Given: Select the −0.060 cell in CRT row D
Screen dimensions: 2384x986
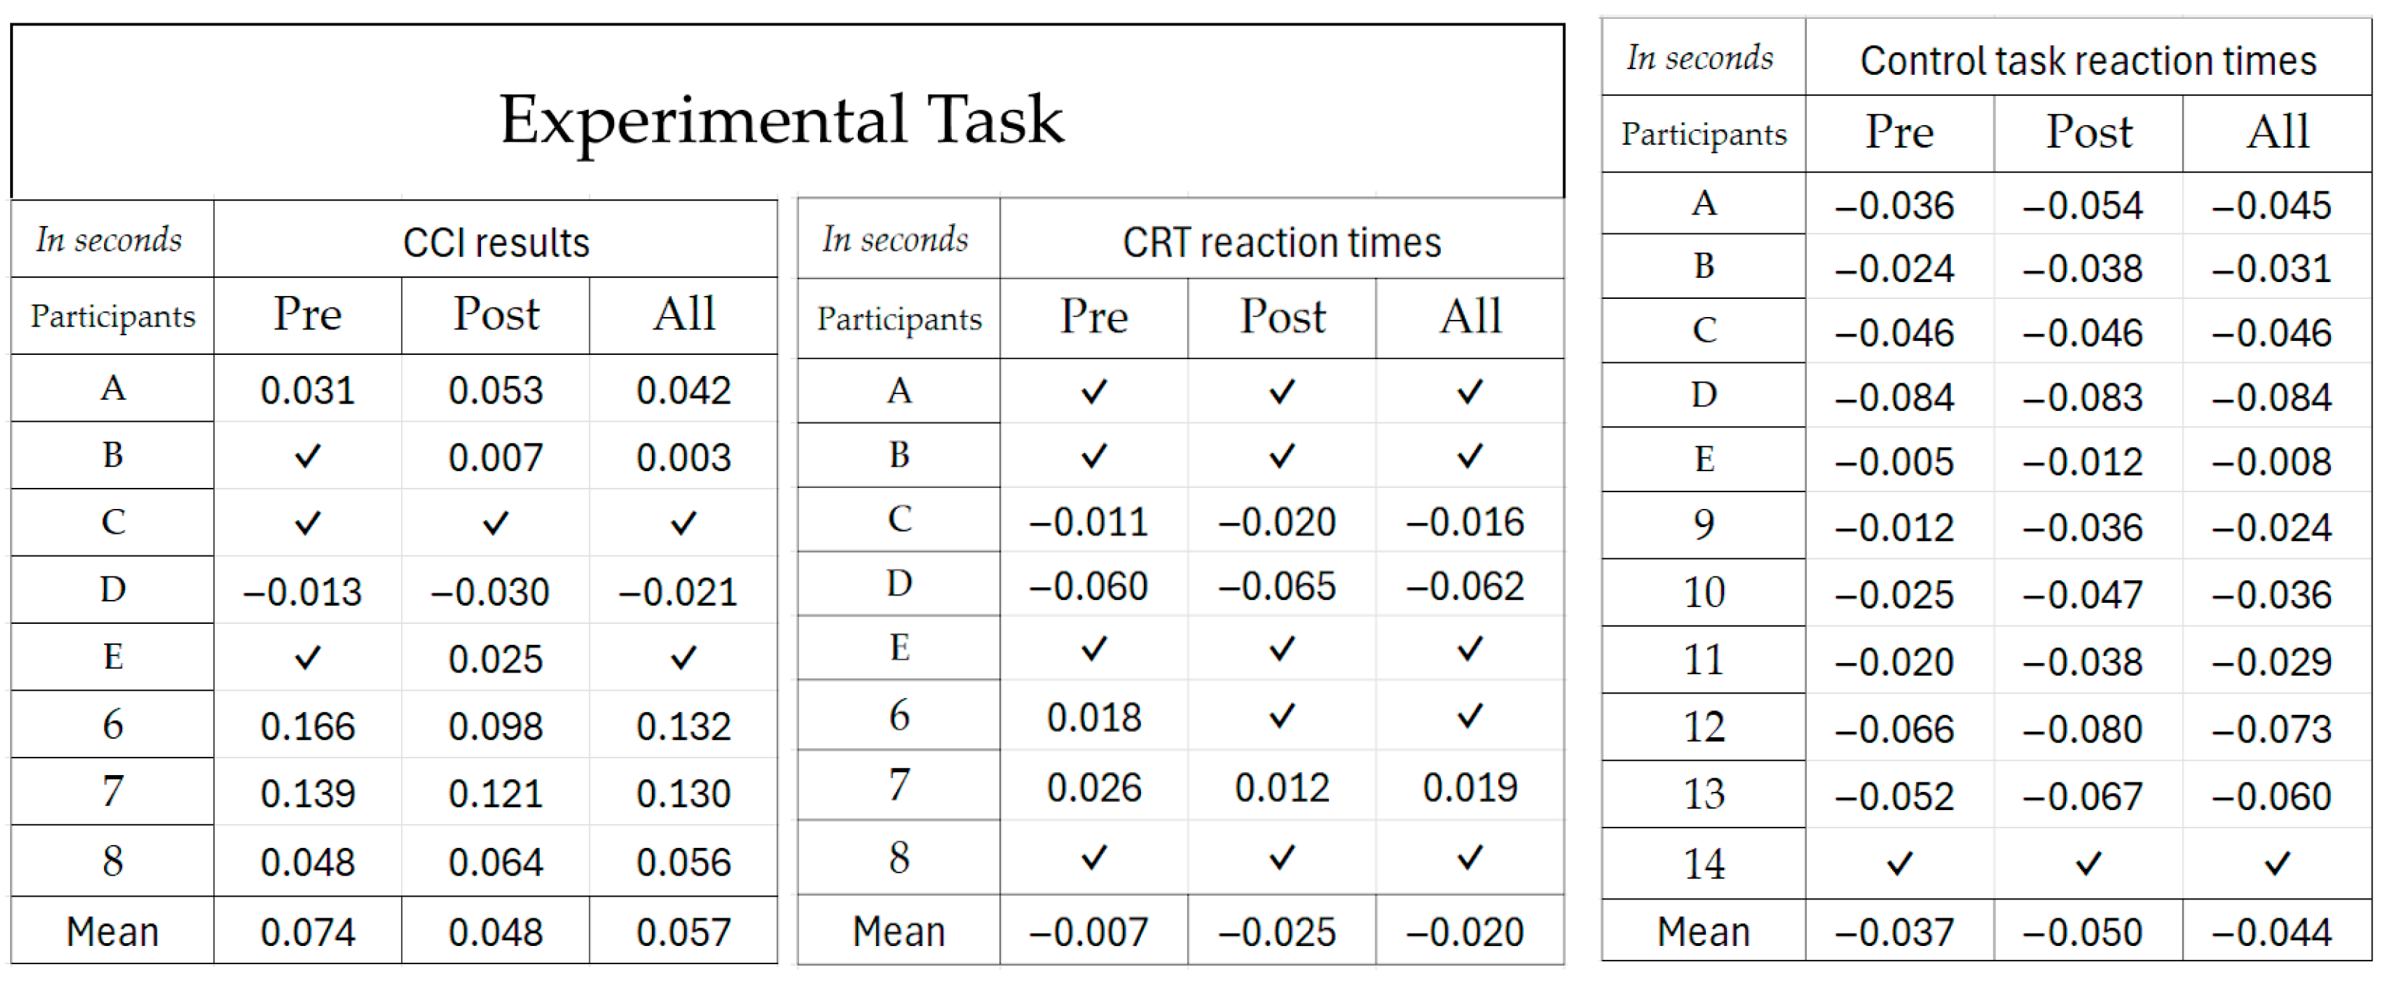Looking at the screenshot, I should click(x=1089, y=586).
